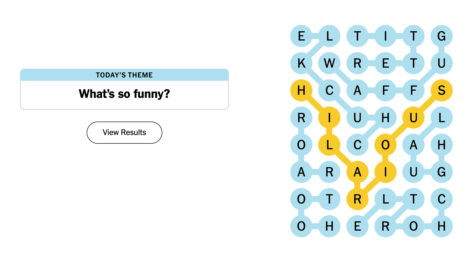Select the letter K tile
This screenshot has height=260, width=472.
[302, 63]
